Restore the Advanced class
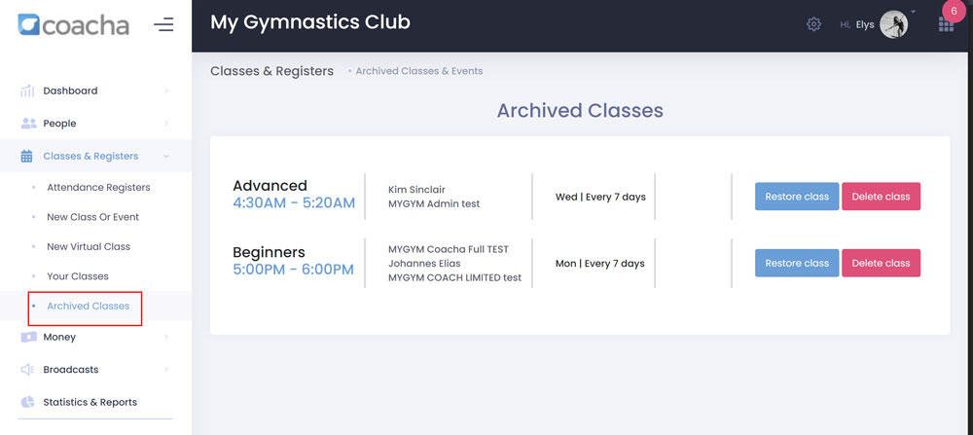 pos(796,197)
